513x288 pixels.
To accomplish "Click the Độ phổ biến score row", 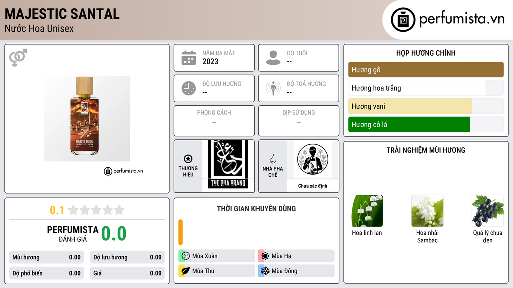I will [x=46, y=273].
